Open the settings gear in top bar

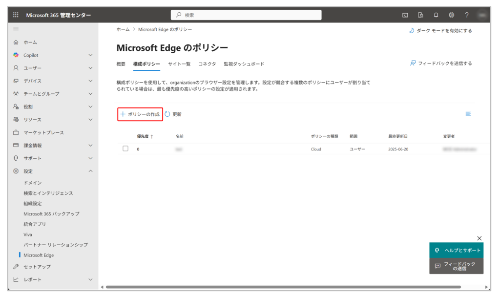pos(451,15)
